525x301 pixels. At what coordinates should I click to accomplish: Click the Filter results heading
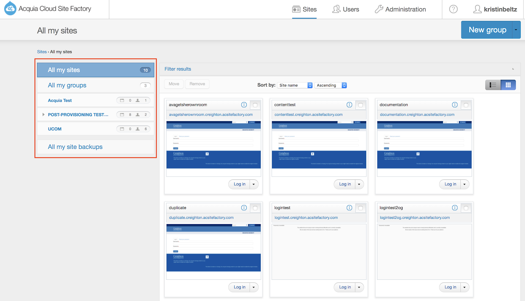178,69
